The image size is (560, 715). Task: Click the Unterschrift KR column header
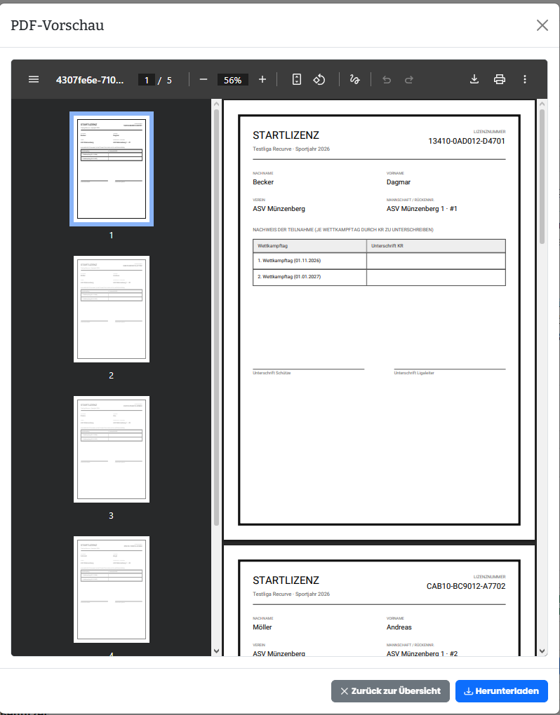point(436,246)
